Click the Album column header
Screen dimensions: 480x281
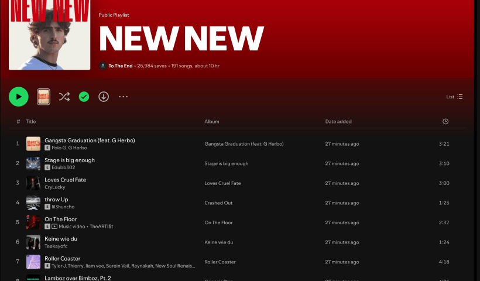point(211,121)
